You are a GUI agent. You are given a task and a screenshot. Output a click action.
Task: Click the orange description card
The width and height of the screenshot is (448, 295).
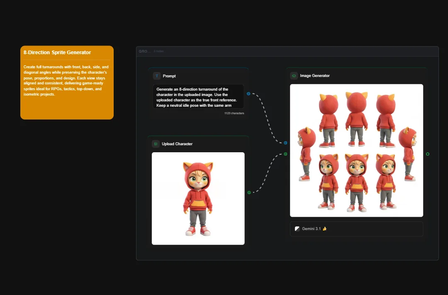pyautogui.click(x=66, y=83)
